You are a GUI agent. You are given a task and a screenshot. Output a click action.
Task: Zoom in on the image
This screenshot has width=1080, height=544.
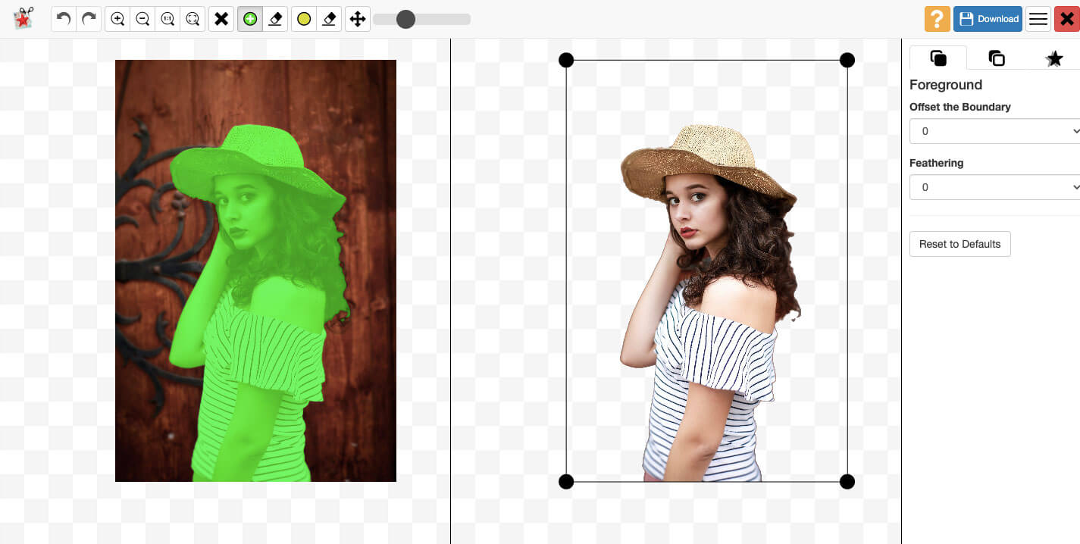tap(117, 19)
